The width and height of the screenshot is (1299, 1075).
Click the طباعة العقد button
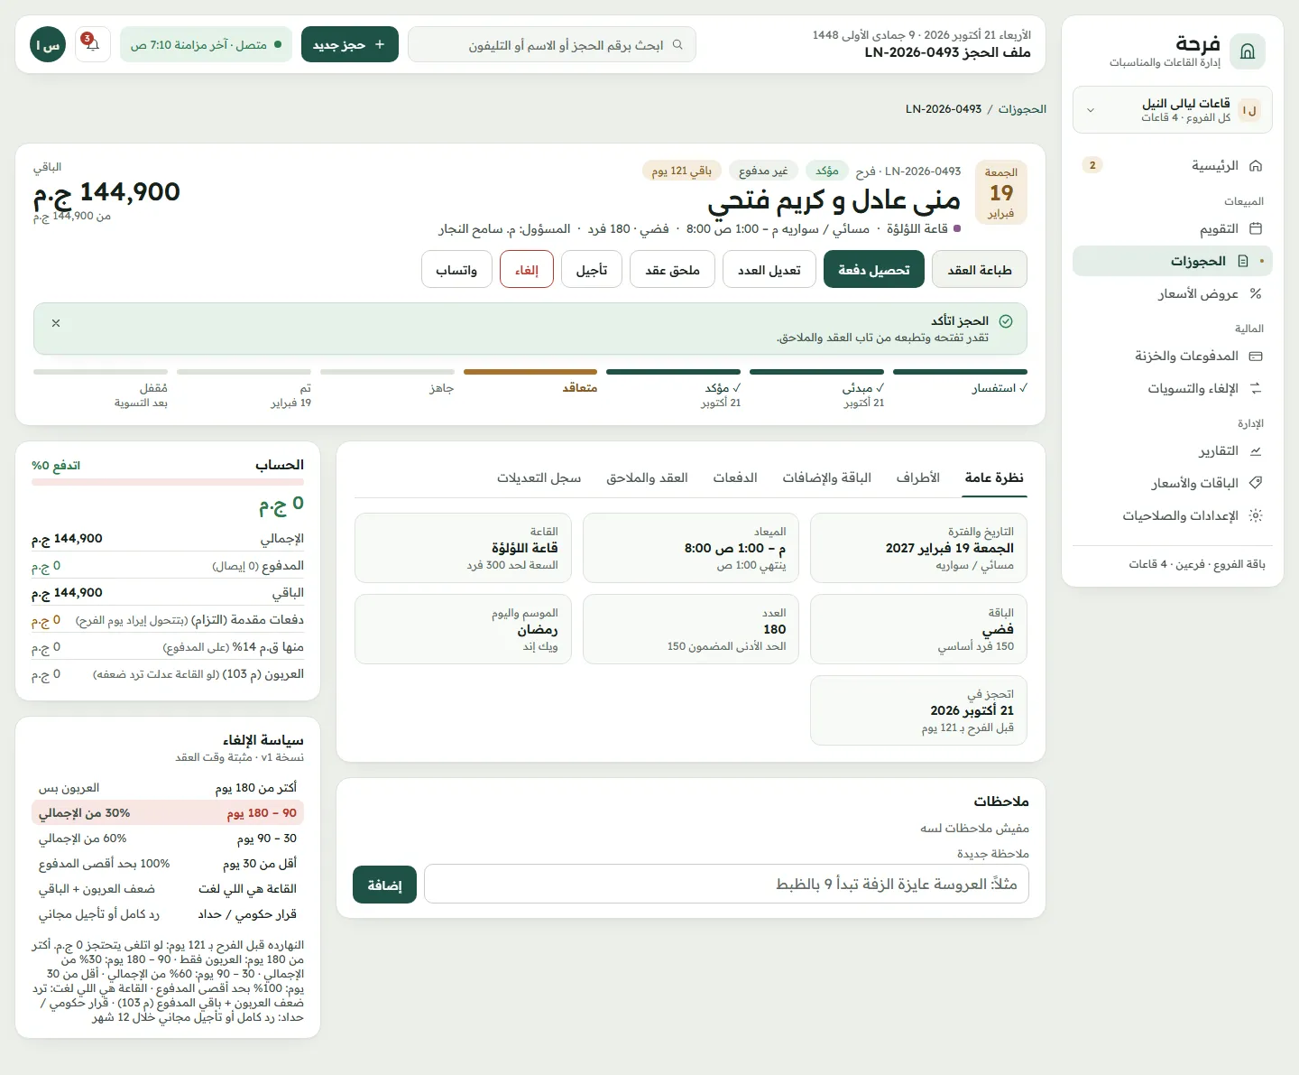coord(980,269)
